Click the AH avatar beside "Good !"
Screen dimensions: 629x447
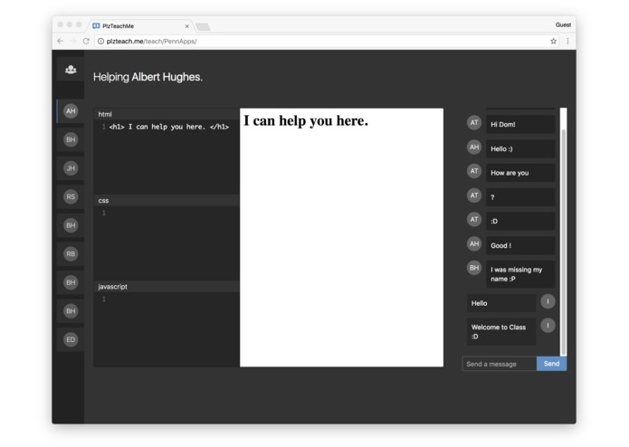(474, 243)
